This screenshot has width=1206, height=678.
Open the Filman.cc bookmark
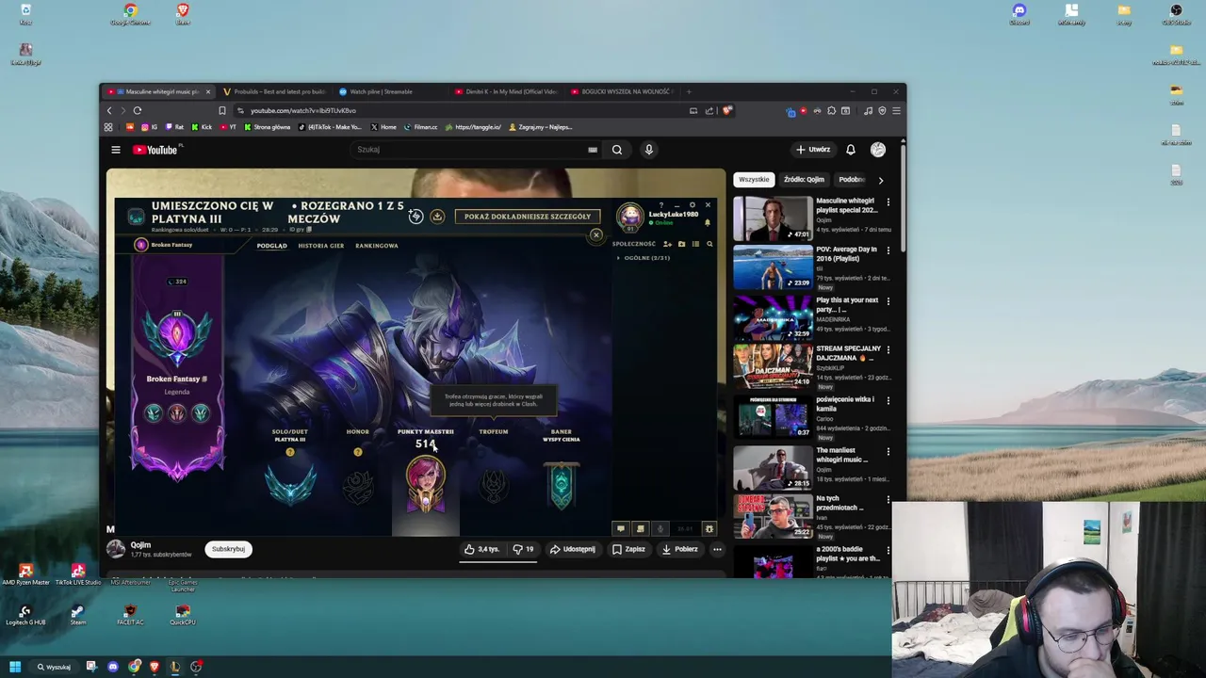421,127
